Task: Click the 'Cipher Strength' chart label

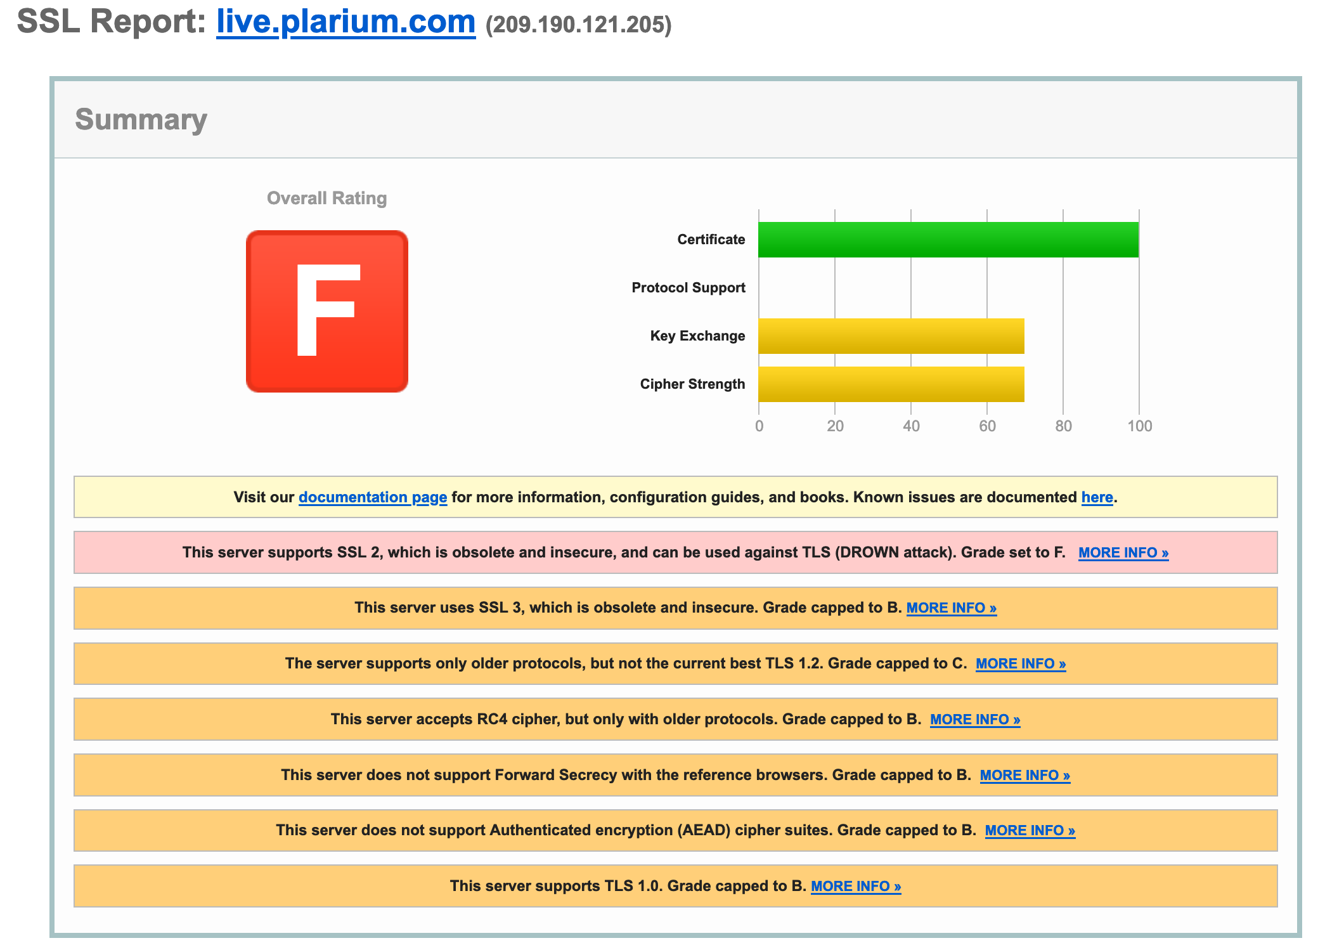Action: click(x=692, y=384)
